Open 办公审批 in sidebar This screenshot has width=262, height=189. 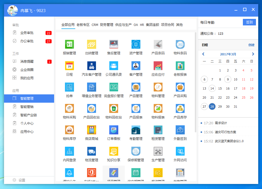click(29, 41)
